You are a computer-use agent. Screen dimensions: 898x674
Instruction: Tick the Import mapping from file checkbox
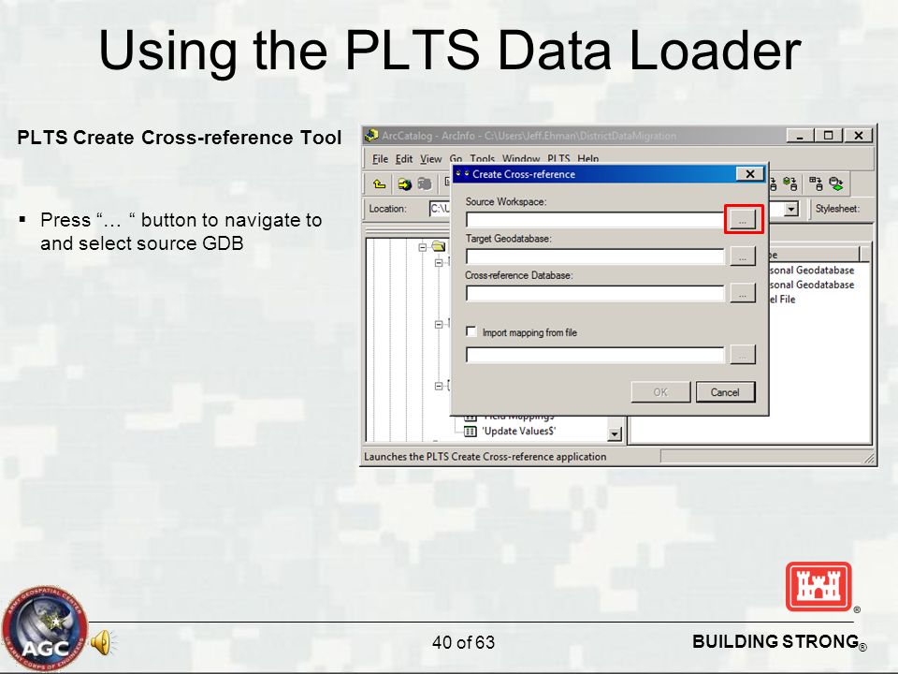coord(471,331)
